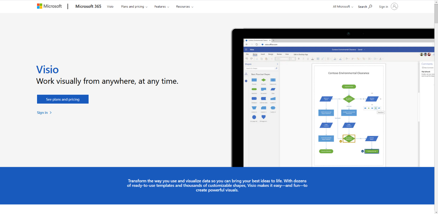The image size is (438, 214).
Task: Choose the Document shape in the Shapes panel
Action: pos(263,89)
